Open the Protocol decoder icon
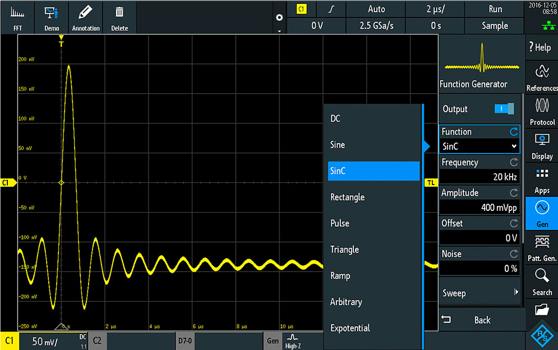The height and width of the screenshot is (350, 558). point(542,111)
